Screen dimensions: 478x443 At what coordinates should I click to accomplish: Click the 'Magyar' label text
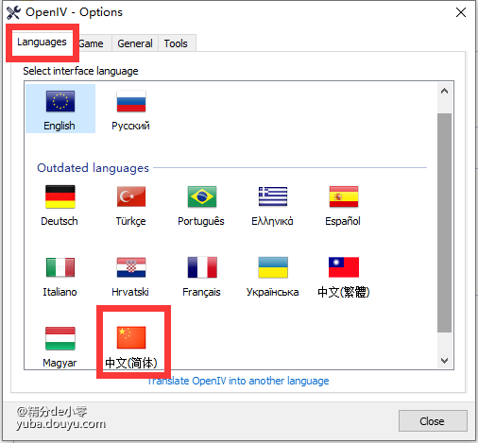pos(60,363)
